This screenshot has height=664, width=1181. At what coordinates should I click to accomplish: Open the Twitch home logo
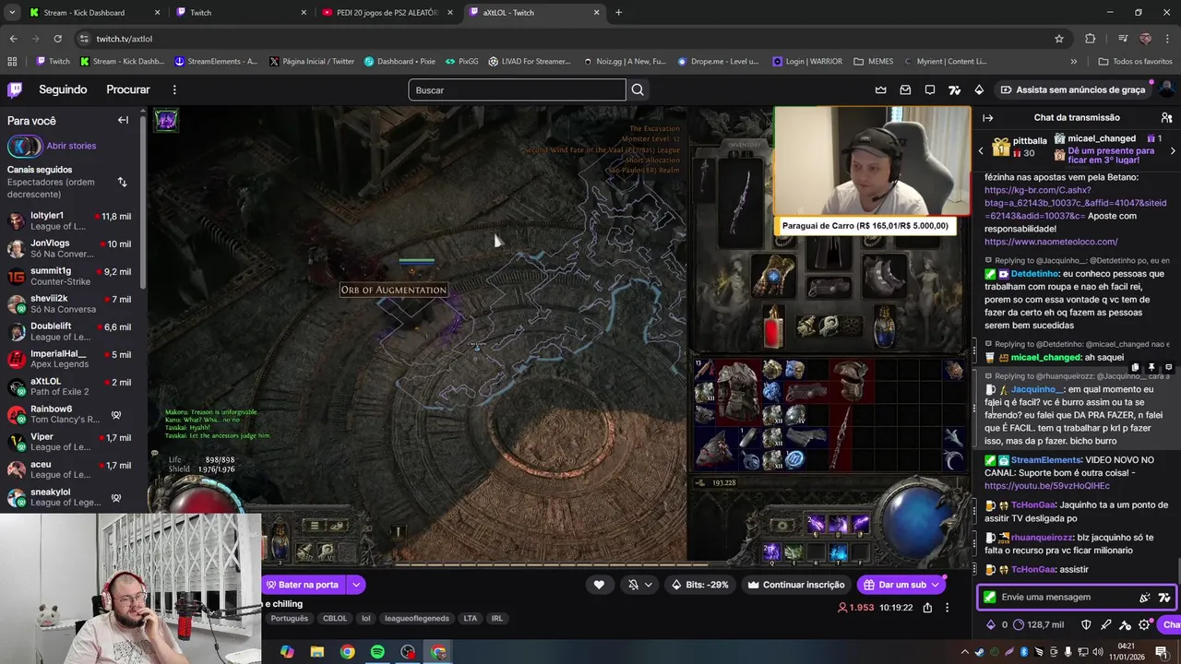coord(15,89)
